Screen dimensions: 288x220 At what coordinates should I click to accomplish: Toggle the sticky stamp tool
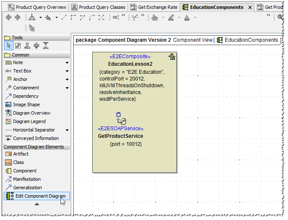coord(27,46)
